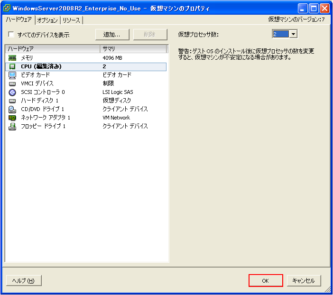Click the フロッピー ドライブ 1 icon

(x=12, y=126)
